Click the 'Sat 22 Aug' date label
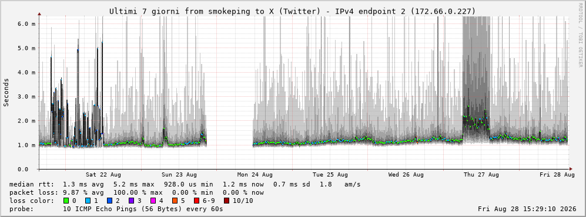The height and width of the screenshot is (217, 586). click(103, 175)
